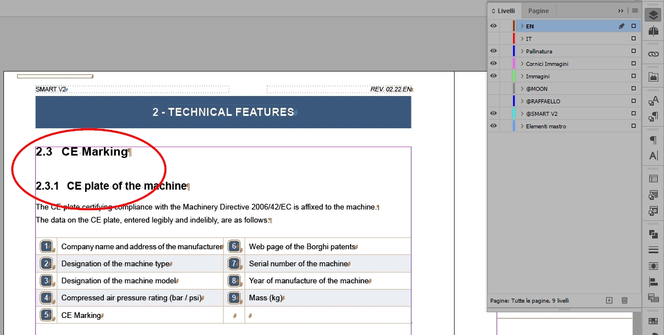Expand the Elementi mastro layer
This screenshot has width=664, height=335.
tap(522, 126)
